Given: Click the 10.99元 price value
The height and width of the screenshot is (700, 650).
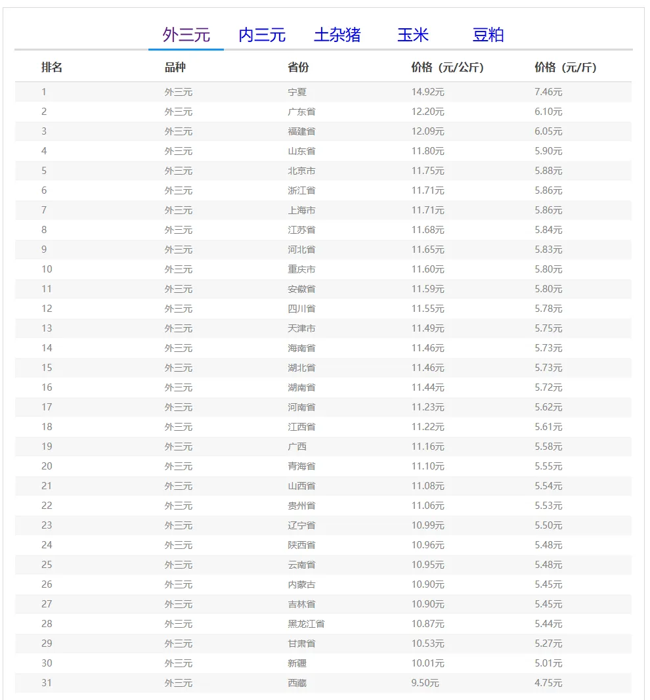Looking at the screenshot, I should 427,525.
